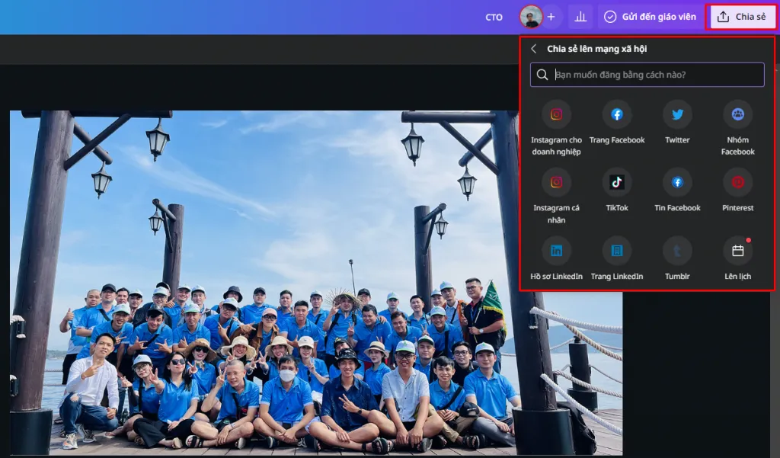The height and width of the screenshot is (458, 780).
Task: Choose Trang Facebook sharing option
Action: [x=617, y=114]
